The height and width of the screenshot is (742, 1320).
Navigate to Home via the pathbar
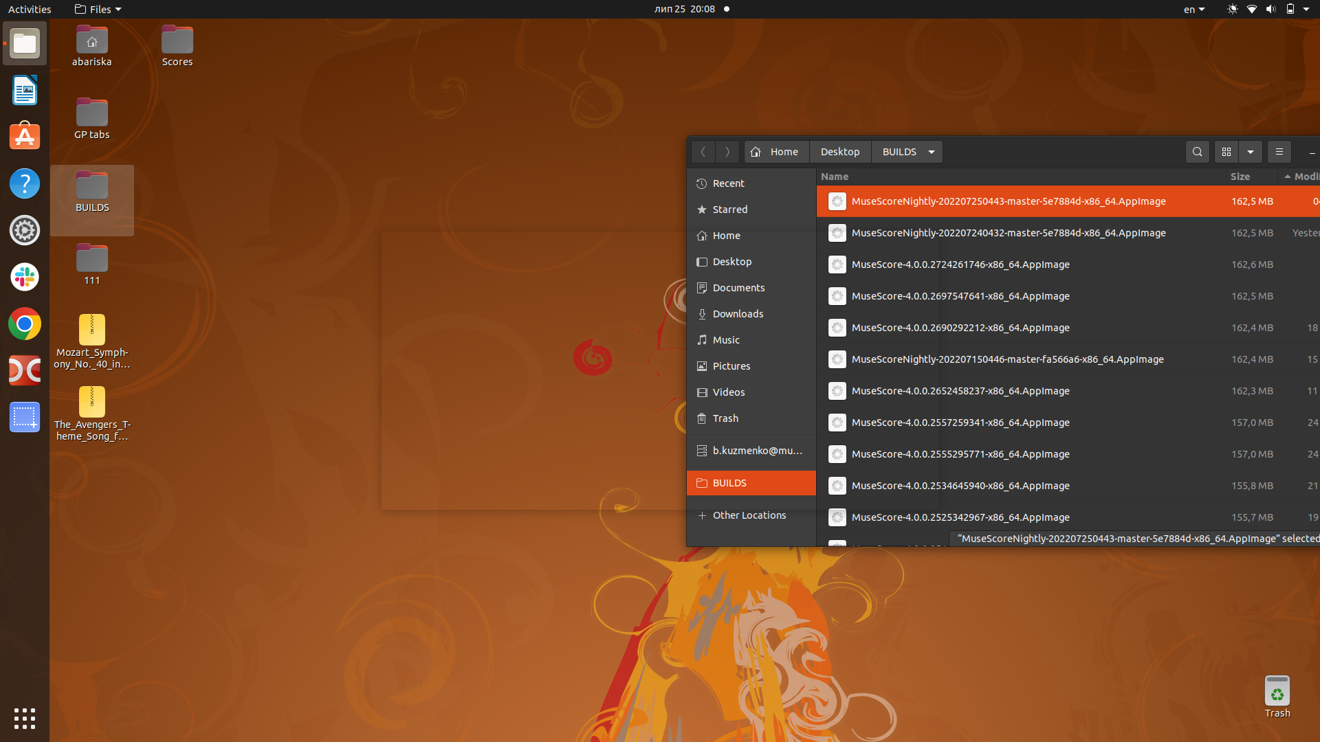click(x=775, y=152)
